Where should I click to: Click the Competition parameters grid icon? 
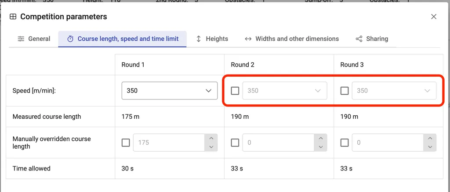[13, 17]
